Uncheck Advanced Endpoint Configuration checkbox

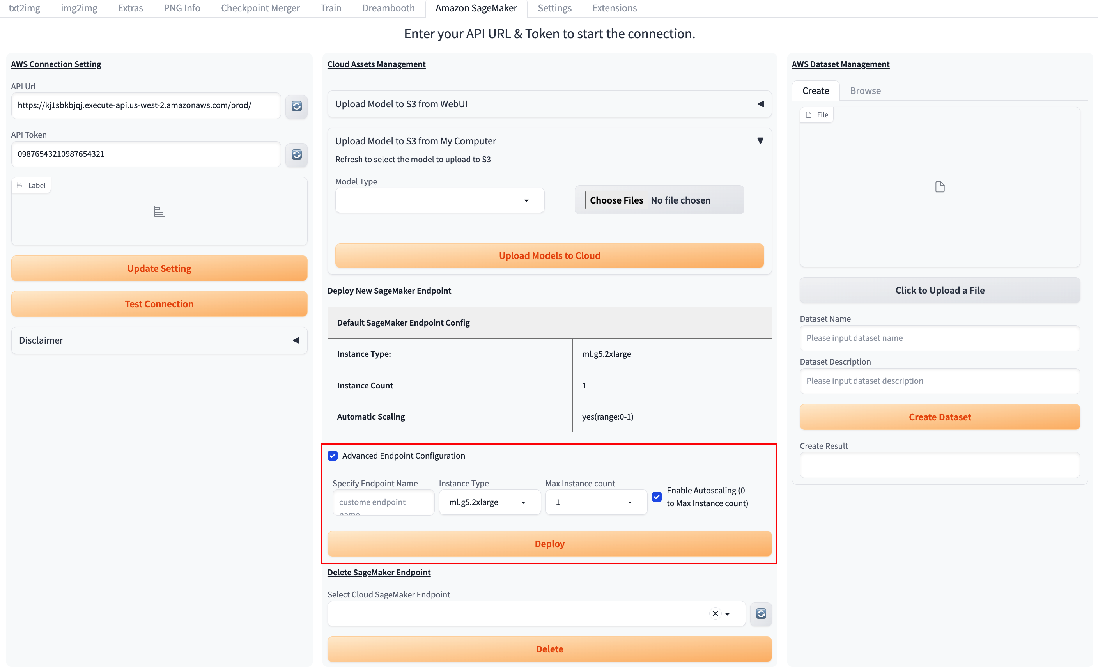333,456
